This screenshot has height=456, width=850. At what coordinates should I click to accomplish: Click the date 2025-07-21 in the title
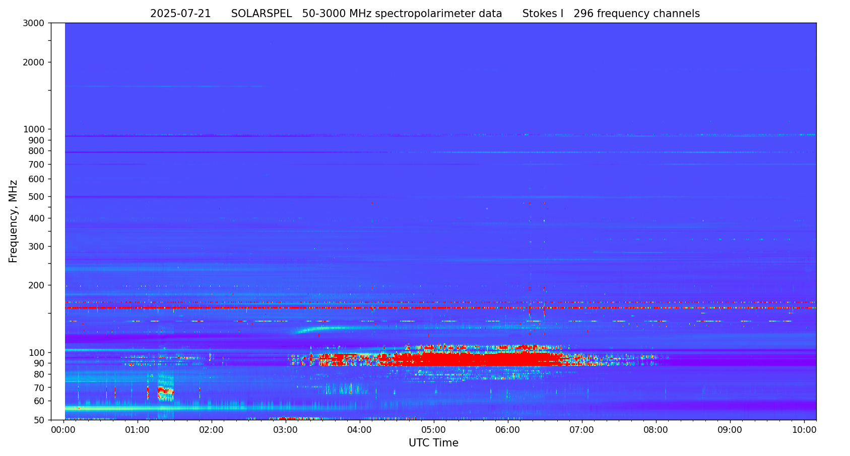tap(180, 14)
